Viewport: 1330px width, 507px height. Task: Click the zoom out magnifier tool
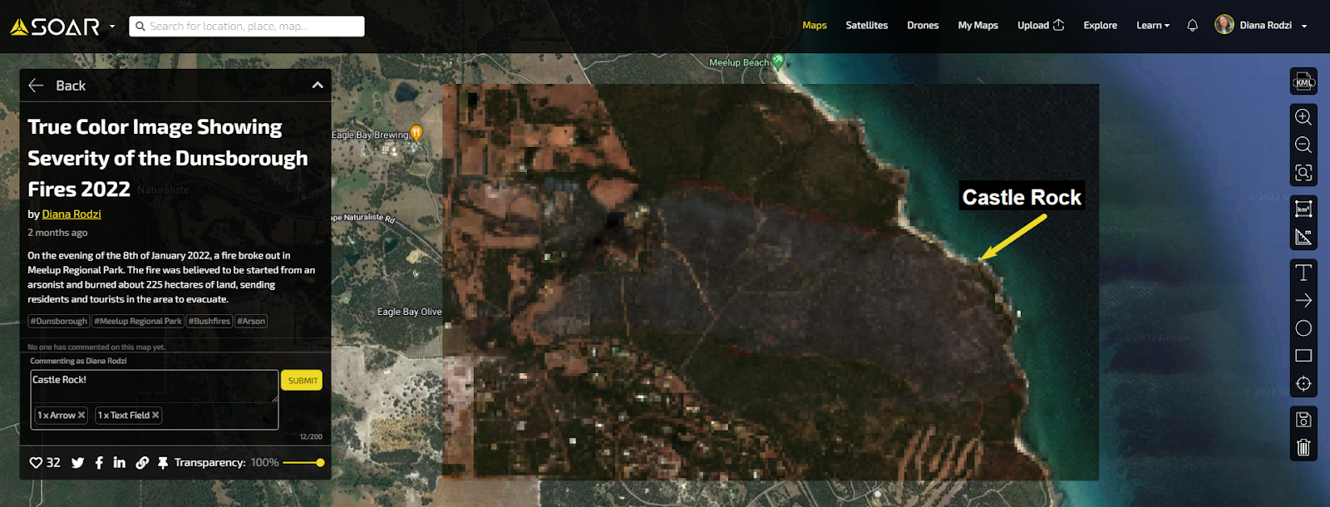[1303, 145]
